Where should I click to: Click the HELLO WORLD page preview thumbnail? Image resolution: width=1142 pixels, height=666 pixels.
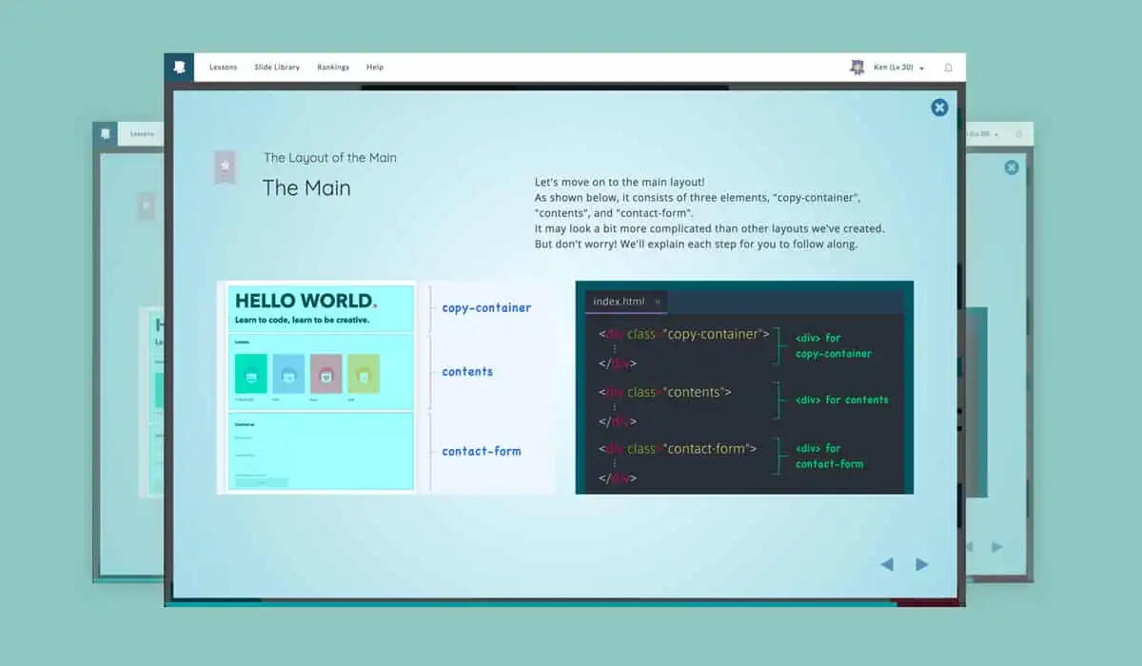coord(317,387)
